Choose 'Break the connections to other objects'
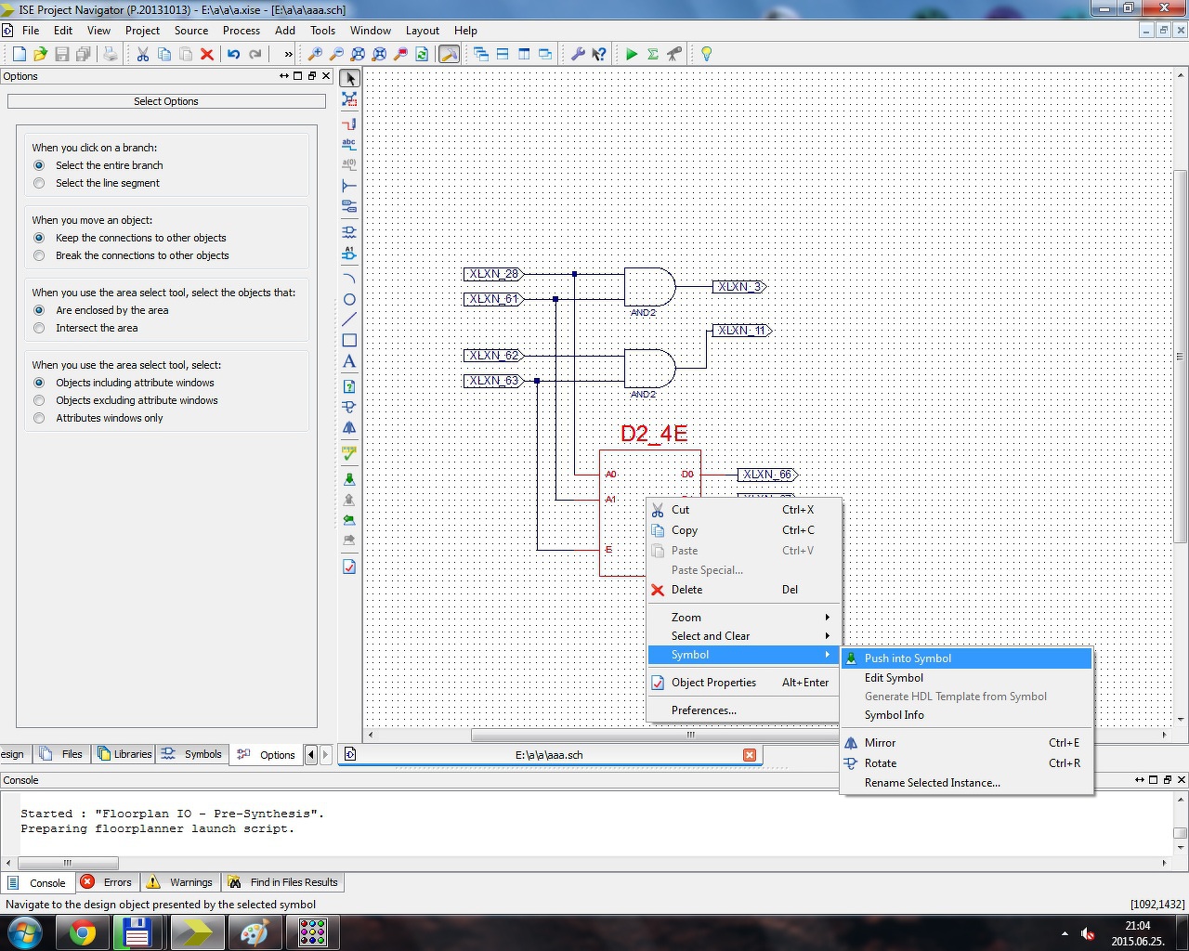The width and height of the screenshot is (1189, 951). [39, 256]
